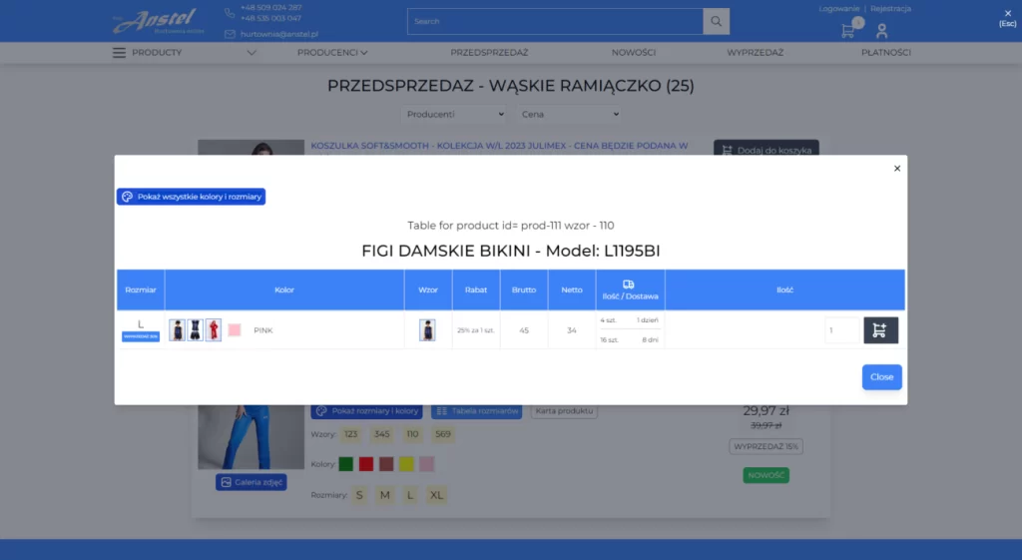Viewport: 1022px width, 560px height.
Task: Open the NOWOŚCI menu item
Action: [634, 52]
